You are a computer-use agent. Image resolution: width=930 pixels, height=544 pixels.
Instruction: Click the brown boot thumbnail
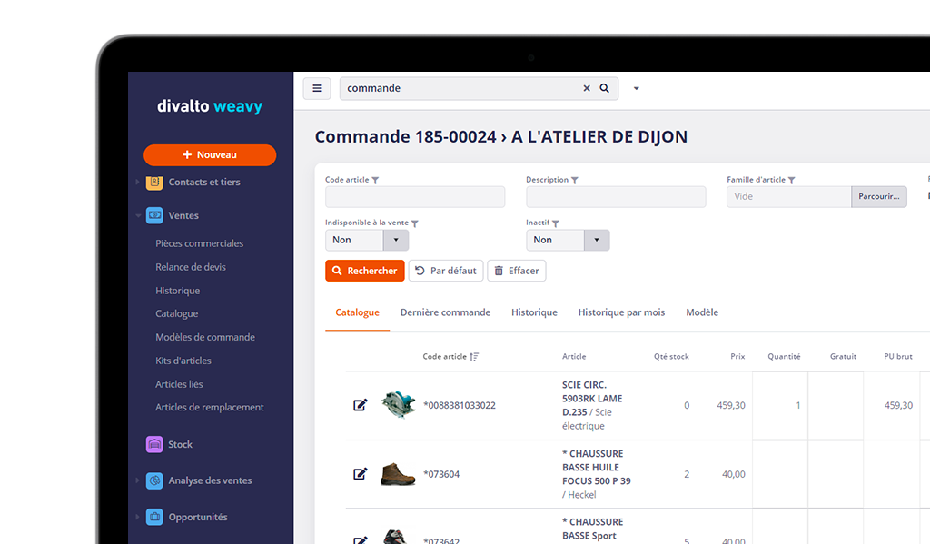(398, 474)
